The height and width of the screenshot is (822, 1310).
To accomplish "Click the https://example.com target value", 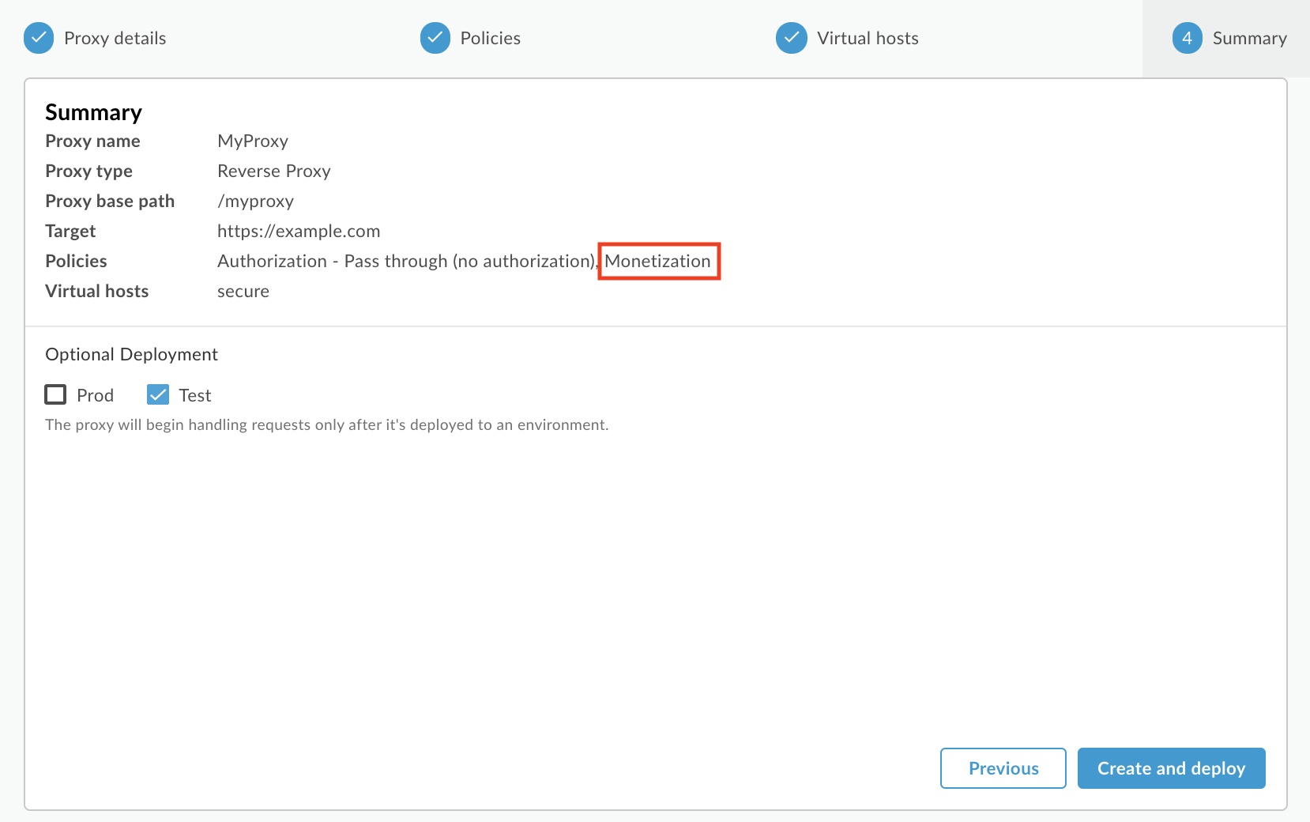I will tap(299, 231).
